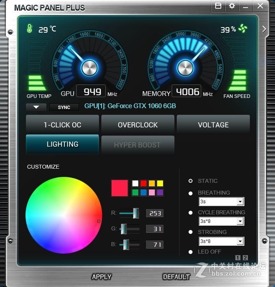This screenshot has width=275, height=287.
Task: Open the BREATHING duration dropdown (3s)
Action: (222, 202)
